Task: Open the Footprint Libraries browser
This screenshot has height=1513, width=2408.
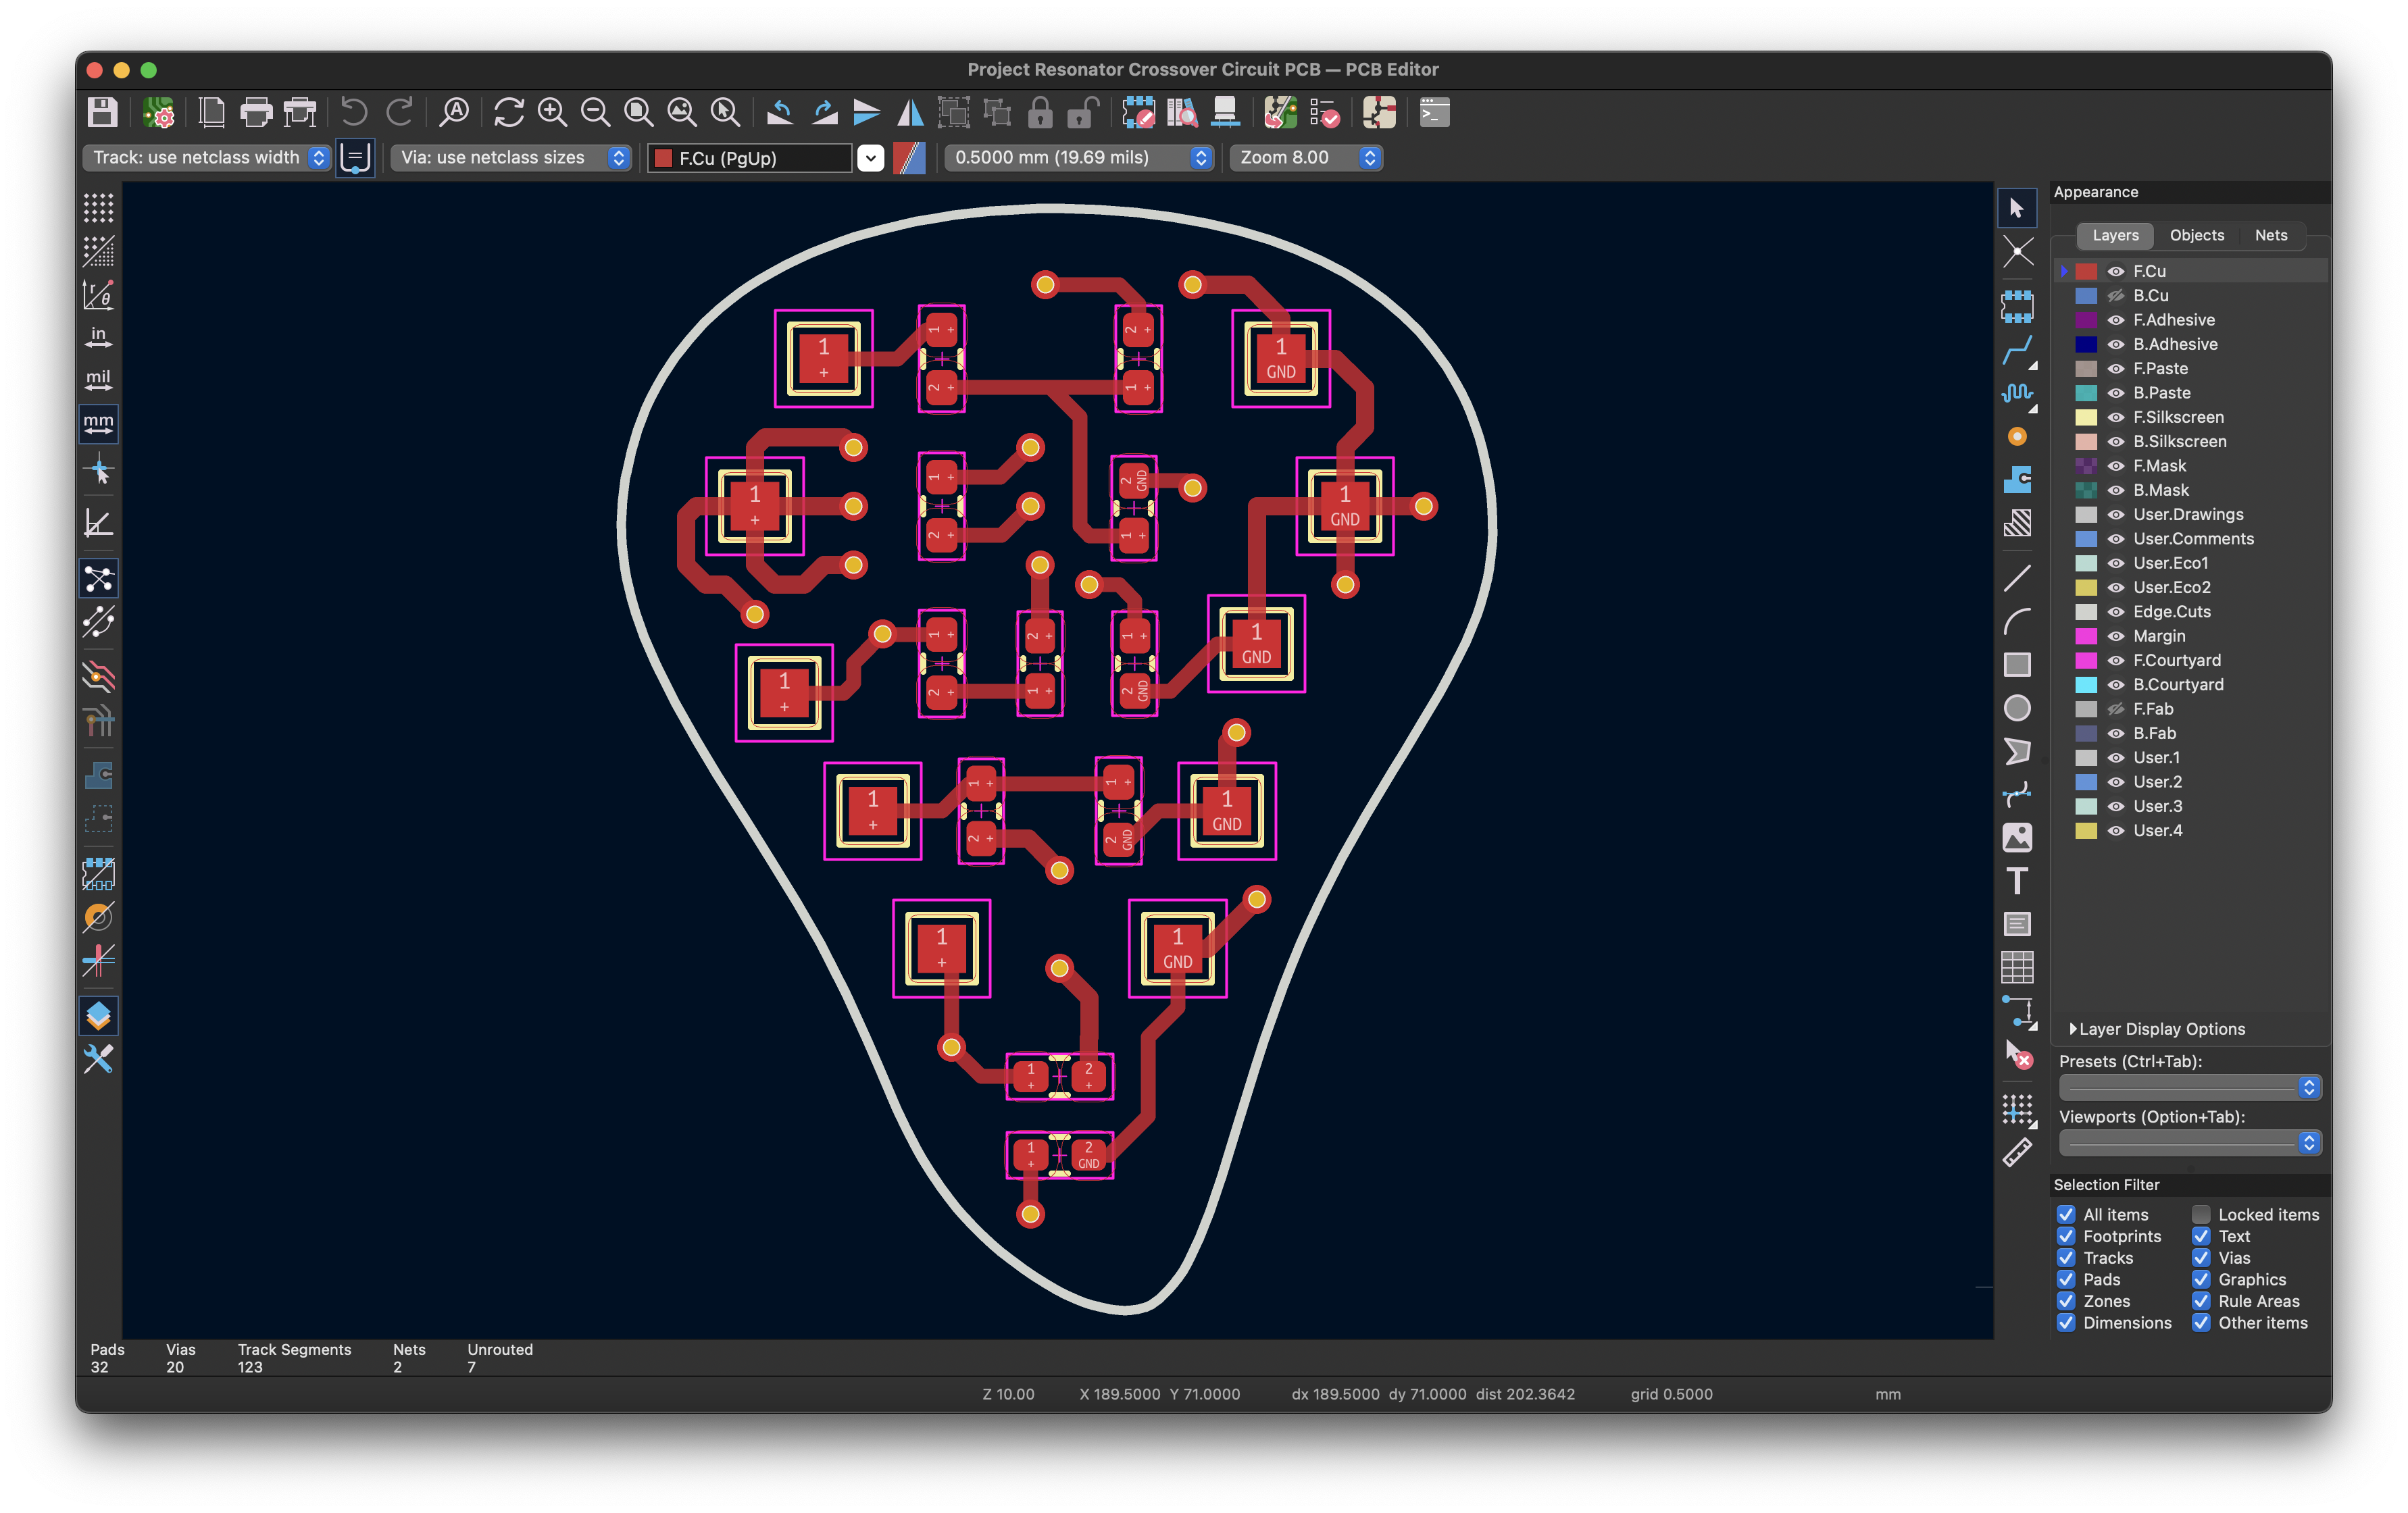Action: tap(1183, 113)
